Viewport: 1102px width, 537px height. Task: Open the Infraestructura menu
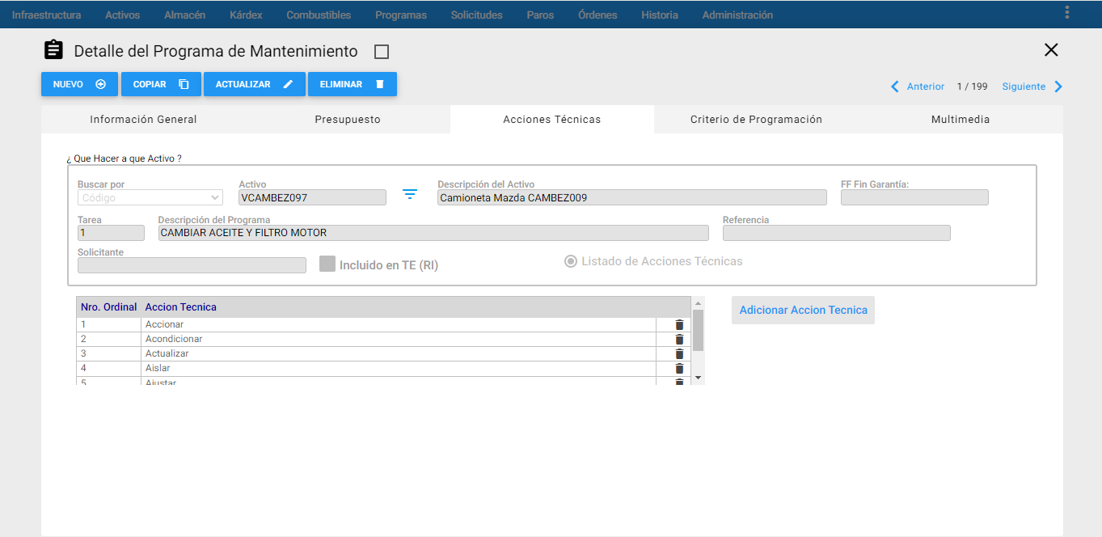tap(46, 15)
